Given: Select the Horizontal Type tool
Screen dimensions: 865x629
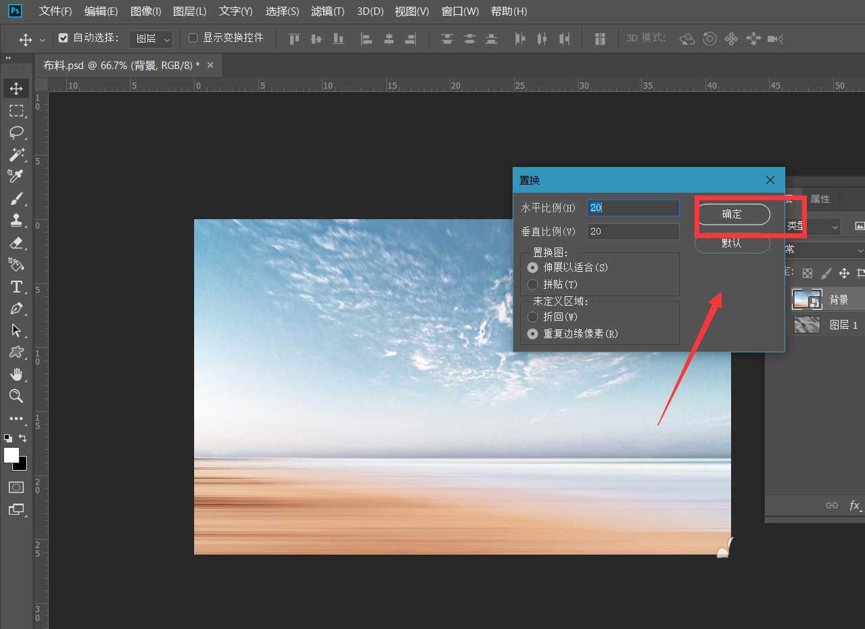Looking at the screenshot, I should pyautogui.click(x=16, y=287).
